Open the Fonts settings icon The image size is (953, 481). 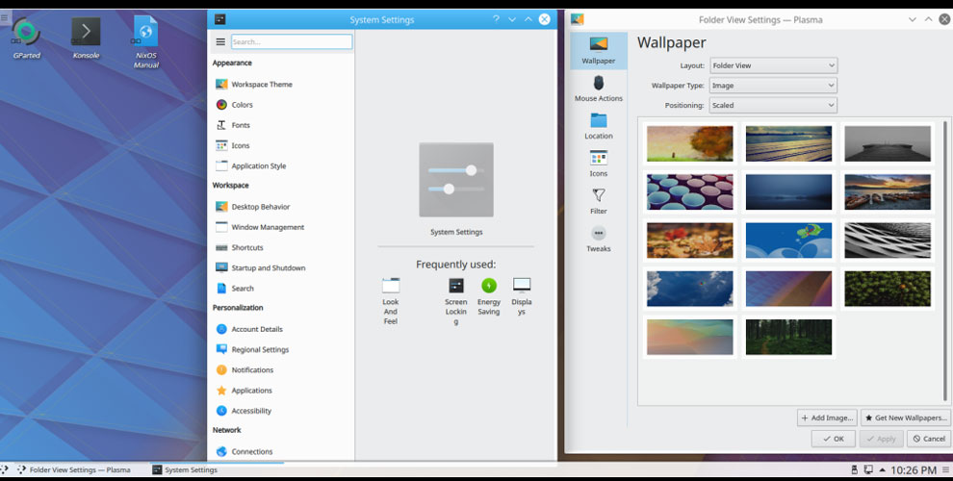click(221, 125)
